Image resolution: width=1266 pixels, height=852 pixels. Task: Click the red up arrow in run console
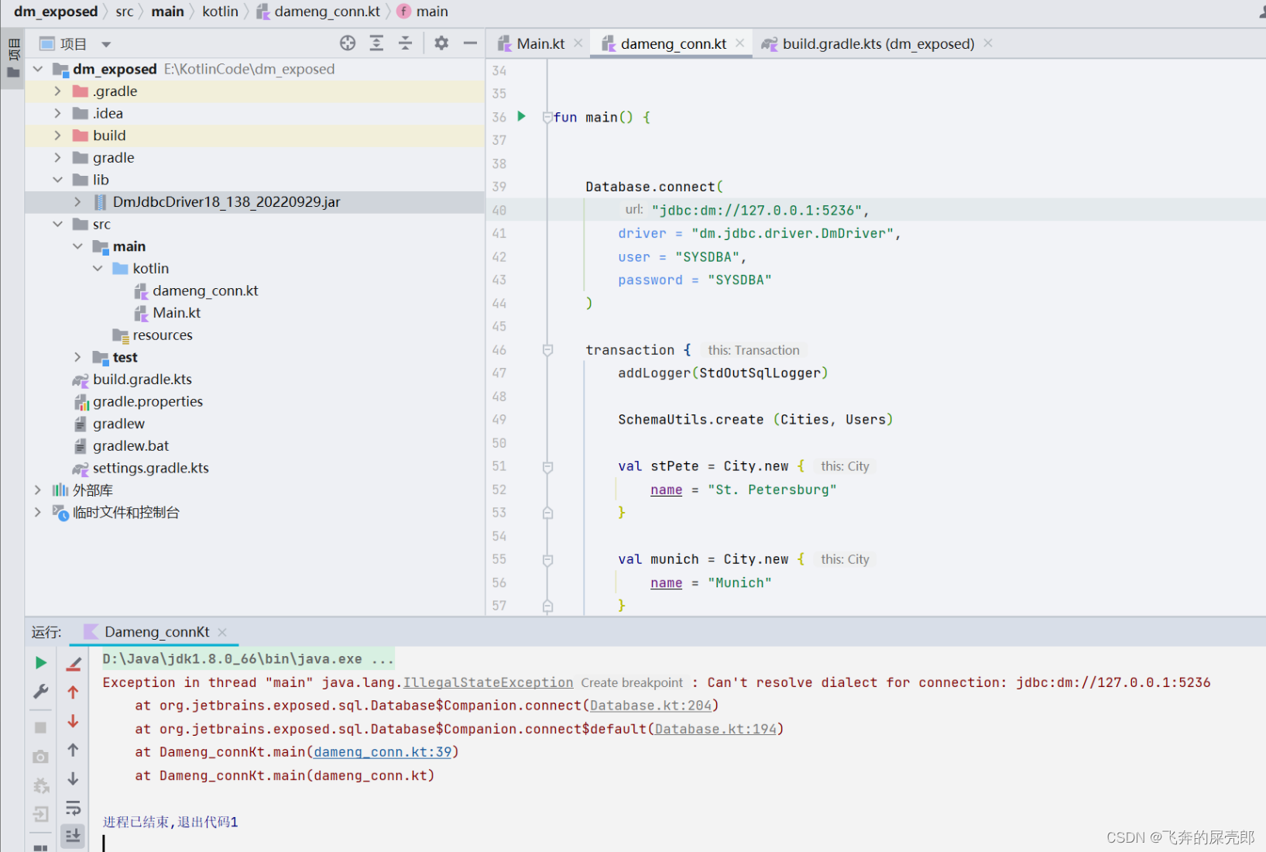coord(73,692)
